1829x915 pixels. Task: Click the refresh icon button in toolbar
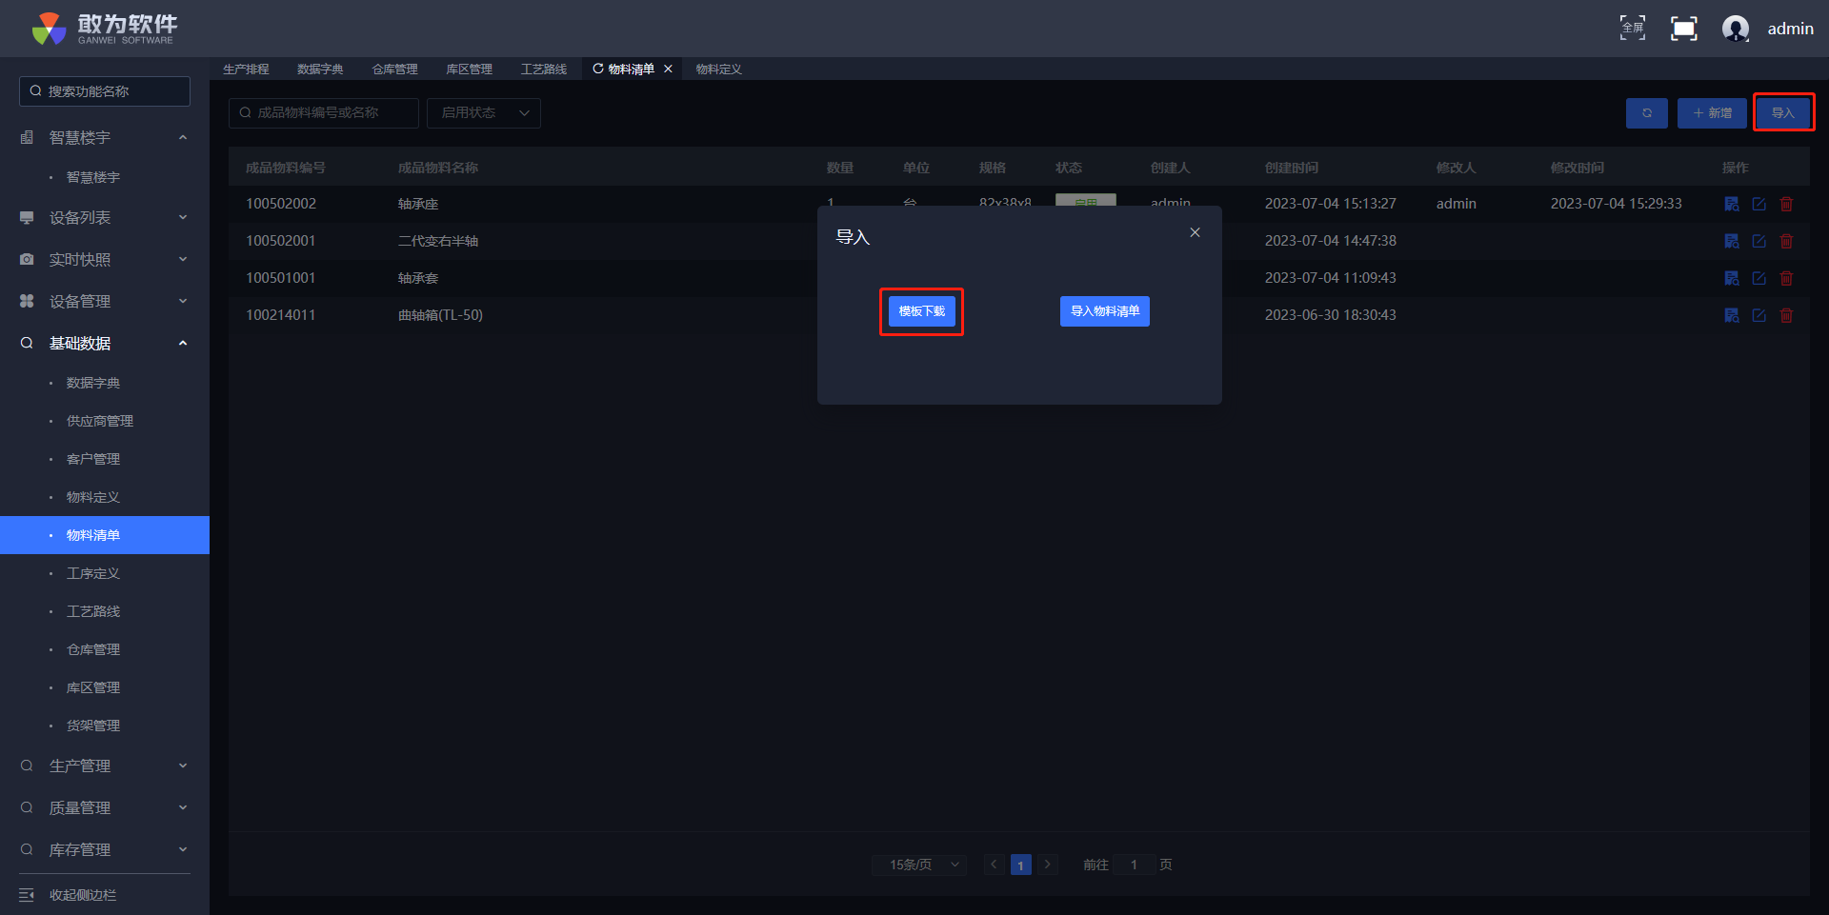tap(1646, 113)
